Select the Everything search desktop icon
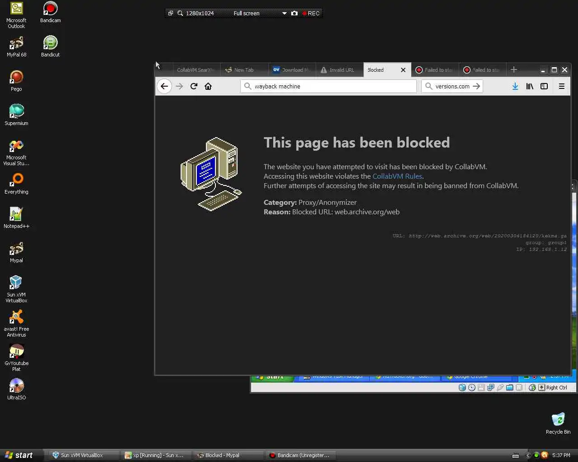This screenshot has height=462, width=578. tap(16, 184)
